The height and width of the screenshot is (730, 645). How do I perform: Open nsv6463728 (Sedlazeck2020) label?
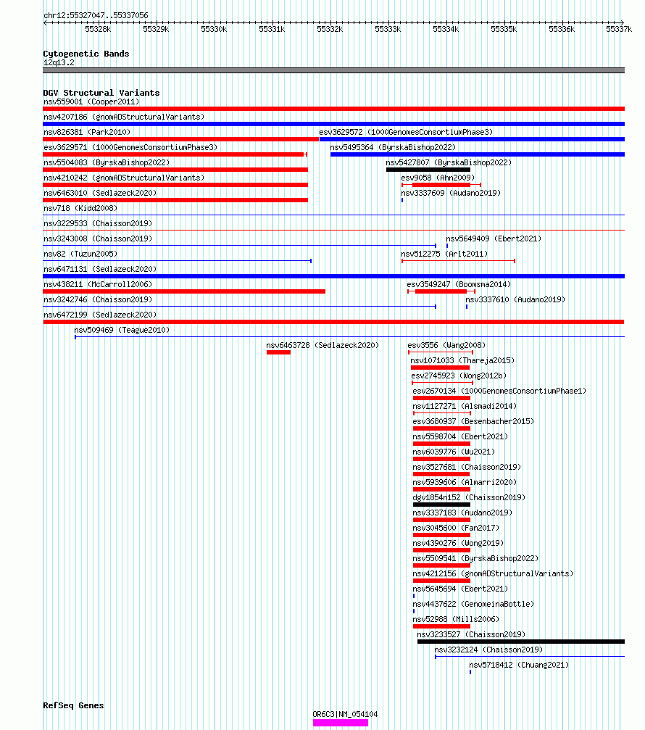click(322, 346)
